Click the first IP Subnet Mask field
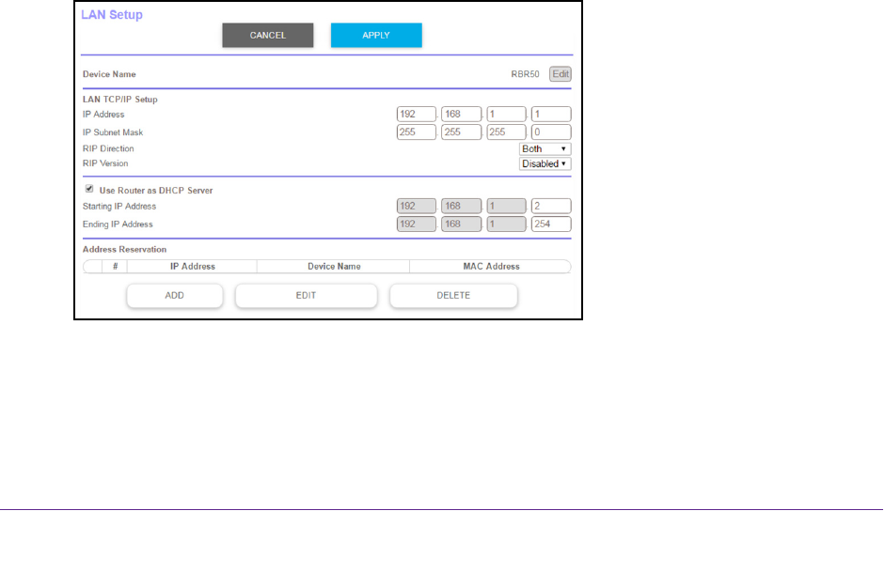This screenshot has width=885, height=573. coord(417,132)
